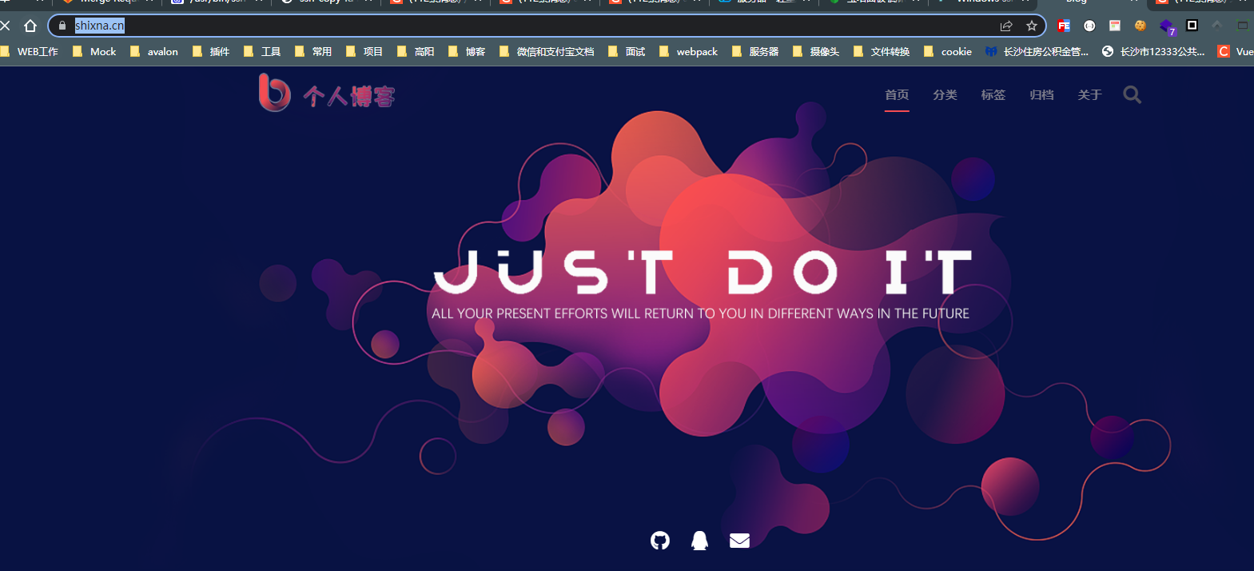The width and height of the screenshot is (1254, 571).
Task: Bookmark this page with the star icon
Action: coord(1032,26)
